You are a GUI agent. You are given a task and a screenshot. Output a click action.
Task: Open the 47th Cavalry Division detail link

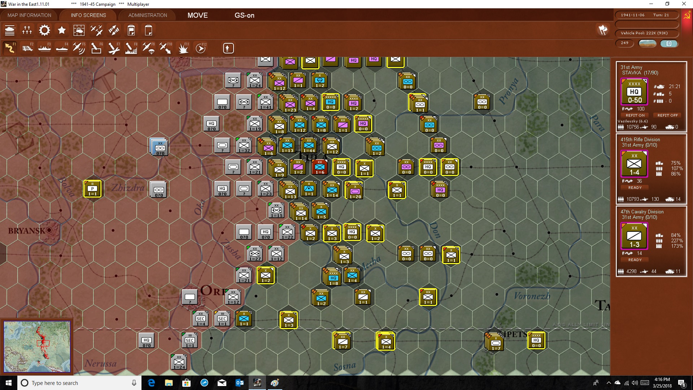642,212
